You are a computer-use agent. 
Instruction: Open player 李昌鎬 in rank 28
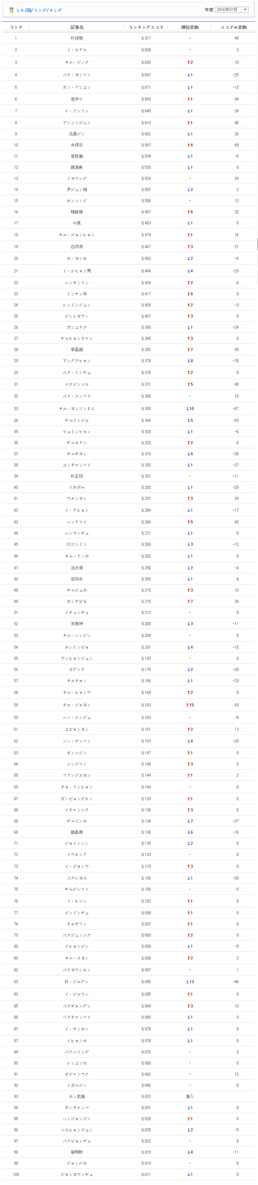[x=77, y=349]
